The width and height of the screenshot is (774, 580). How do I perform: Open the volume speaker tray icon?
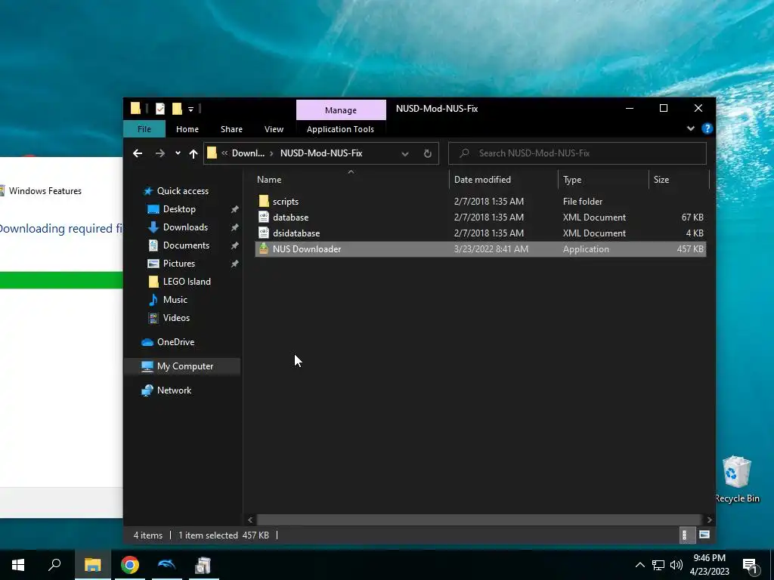(x=676, y=565)
